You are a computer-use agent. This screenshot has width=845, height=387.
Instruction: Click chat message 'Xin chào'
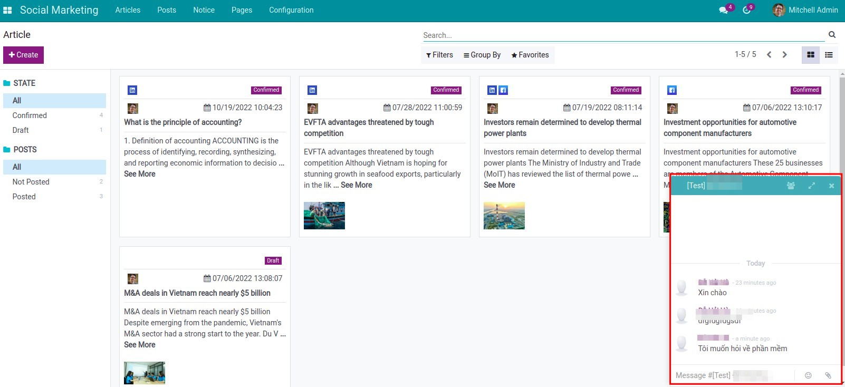(712, 293)
